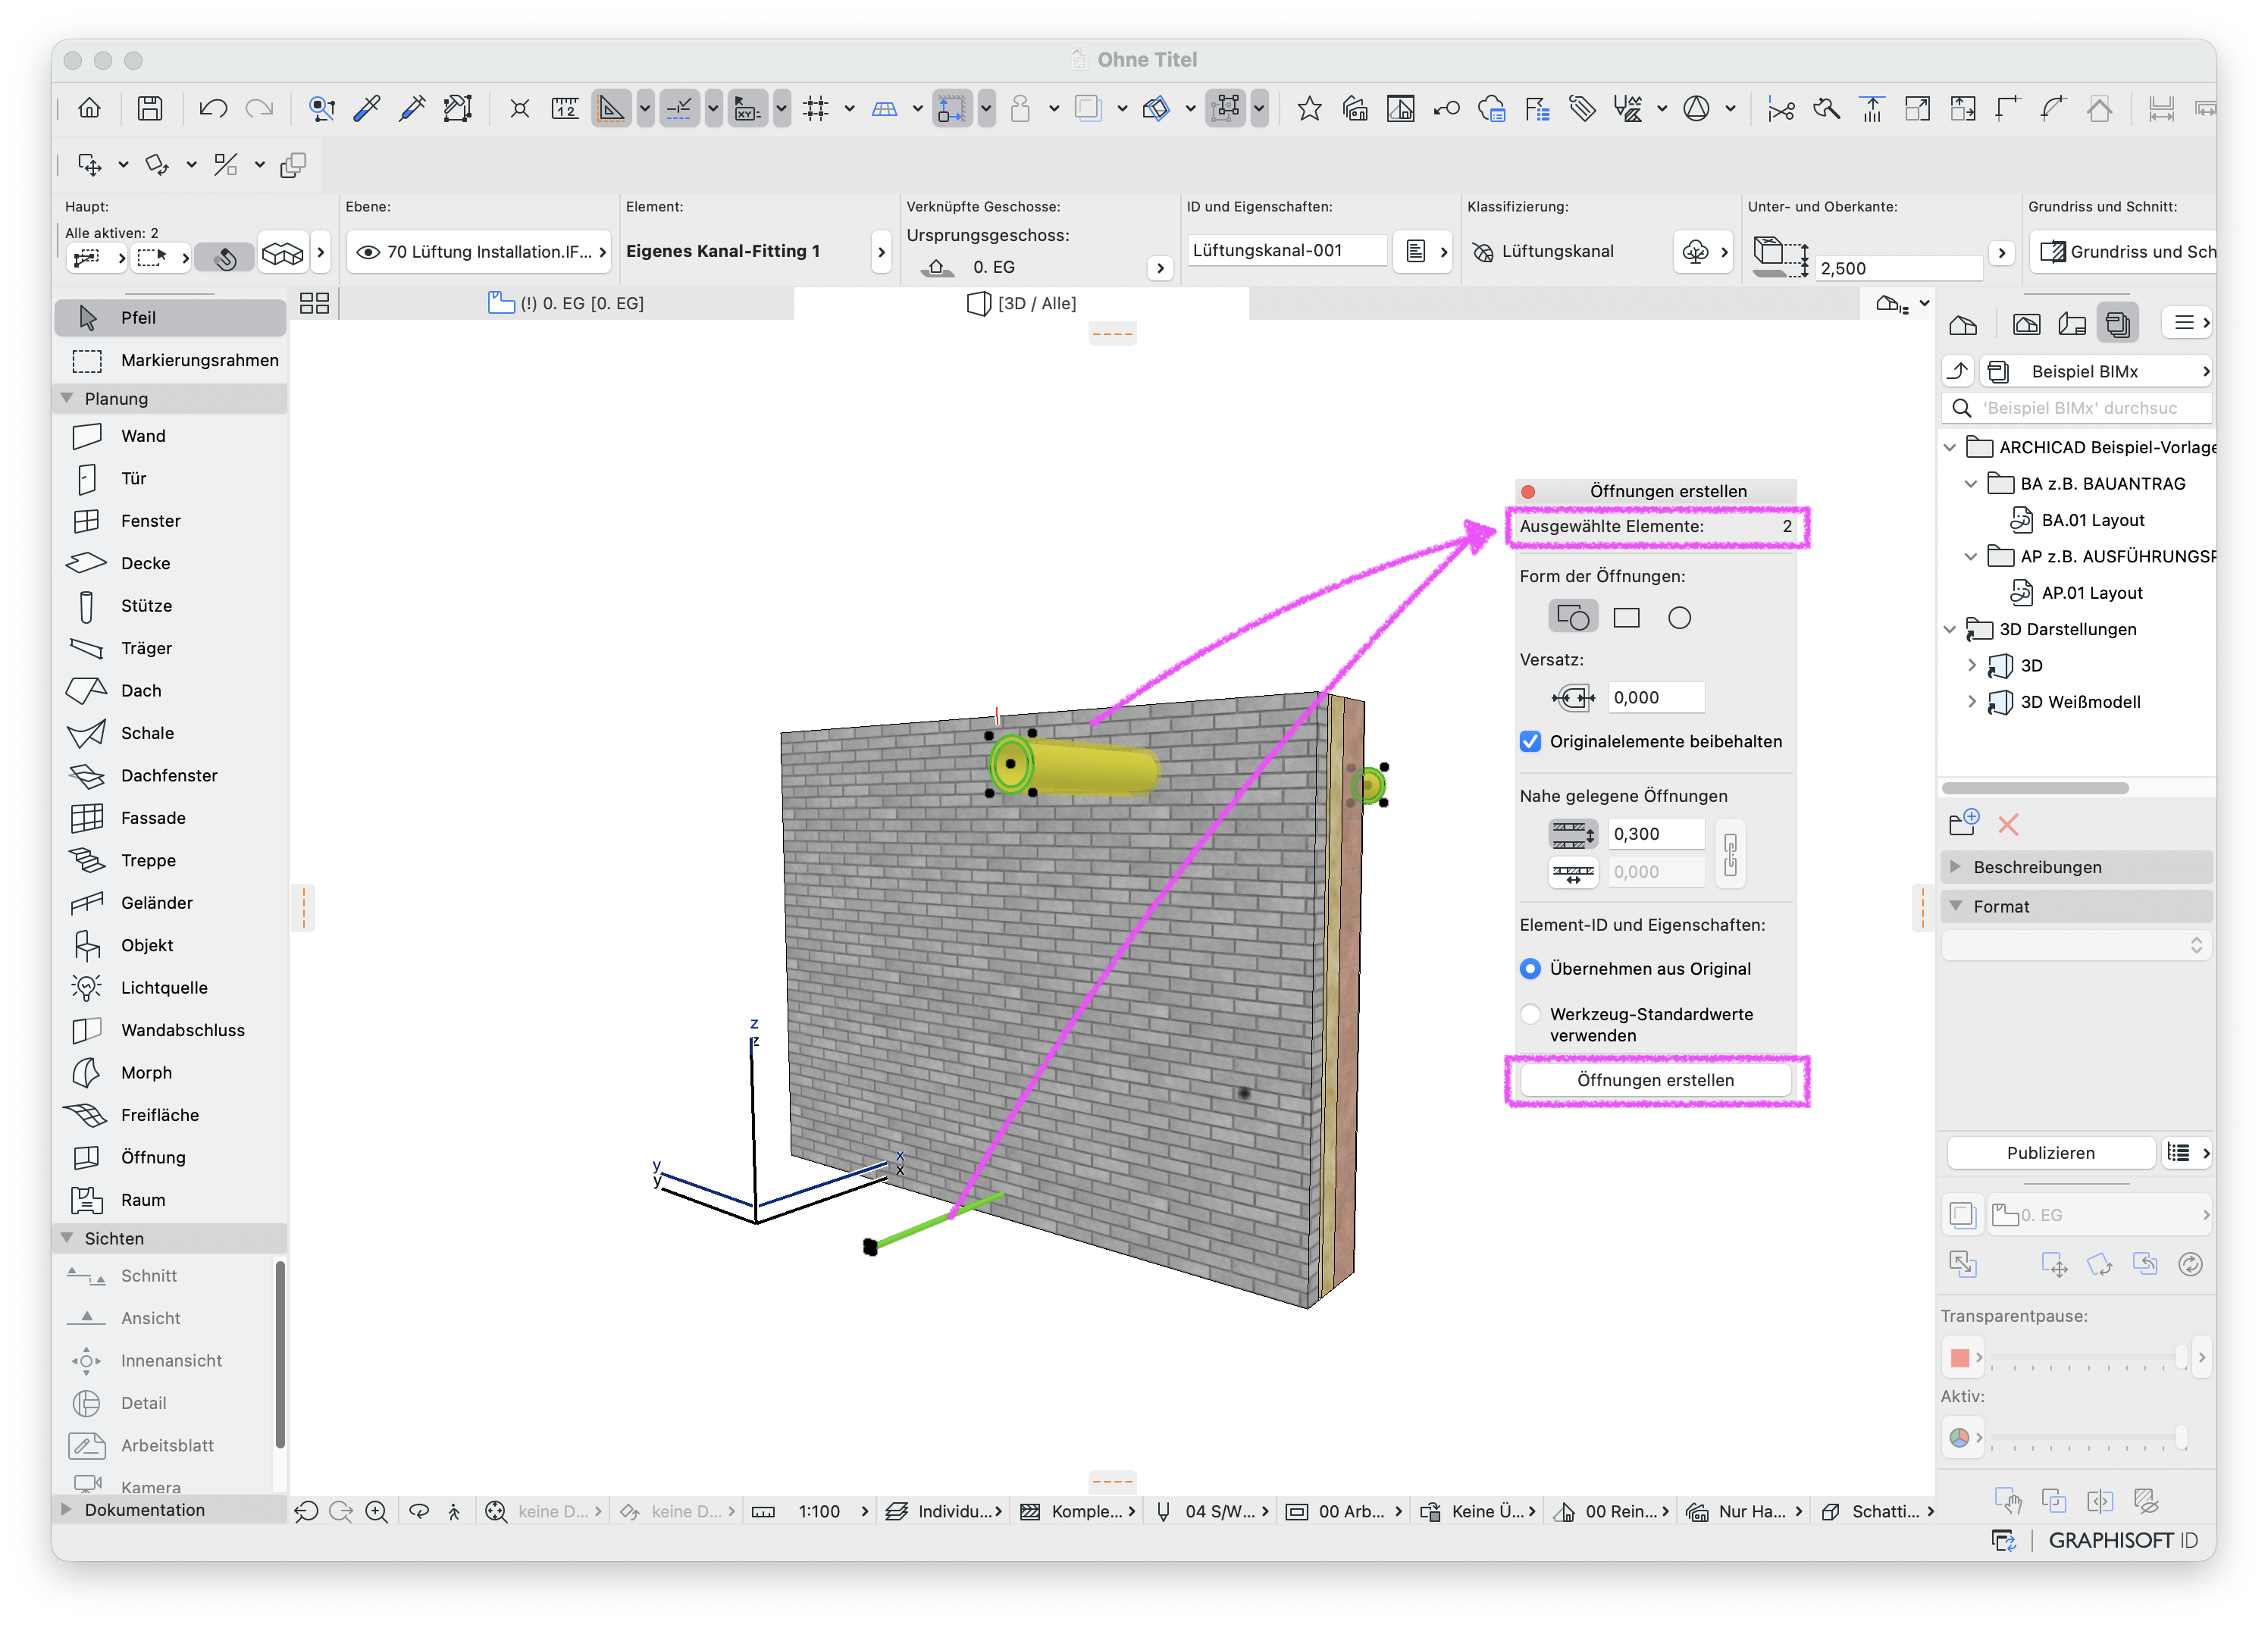Screen dimensions: 2268x1625
Task: Select Übernehmen aus Original radio button
Action: [1530, 969]
